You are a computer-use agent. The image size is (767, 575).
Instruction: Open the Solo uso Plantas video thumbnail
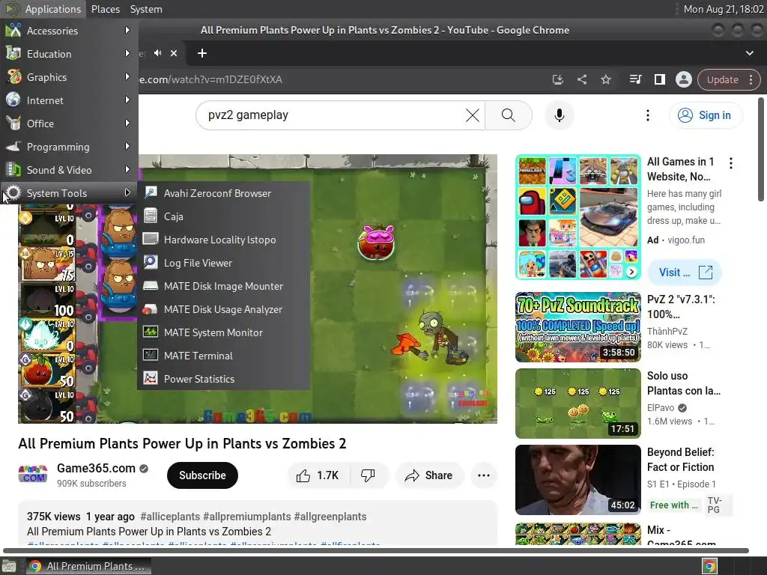(577, 404)
